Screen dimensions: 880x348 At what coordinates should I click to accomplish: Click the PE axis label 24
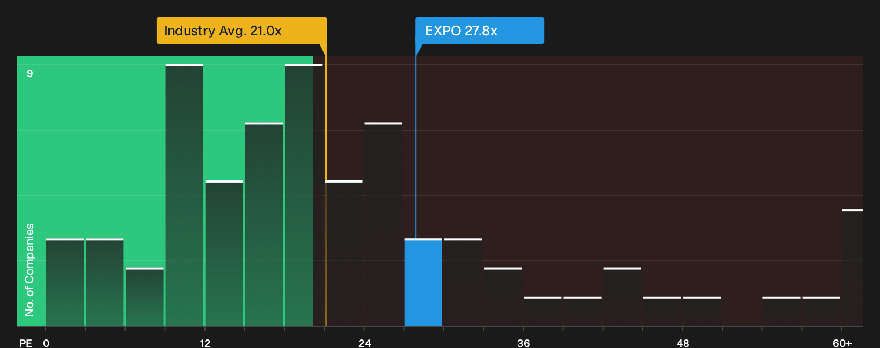364,343
